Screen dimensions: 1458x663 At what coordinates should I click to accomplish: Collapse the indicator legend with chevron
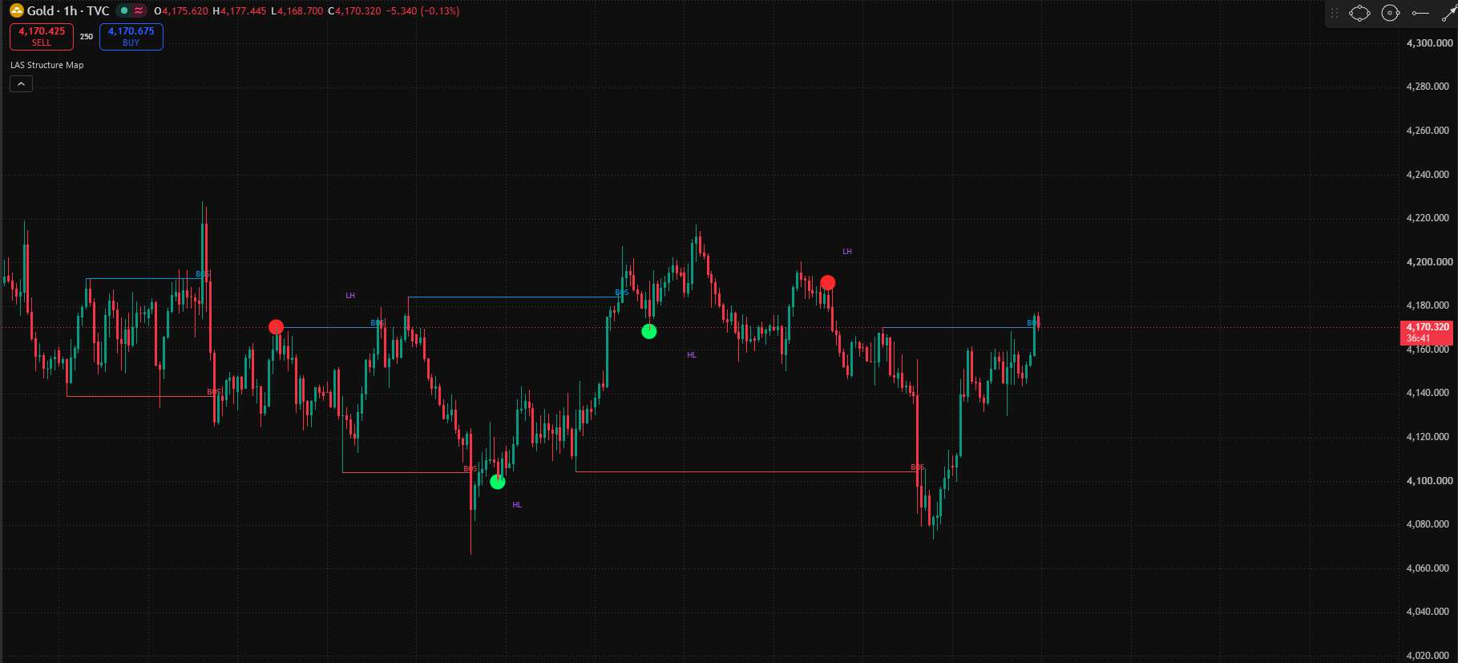(21, 83)
